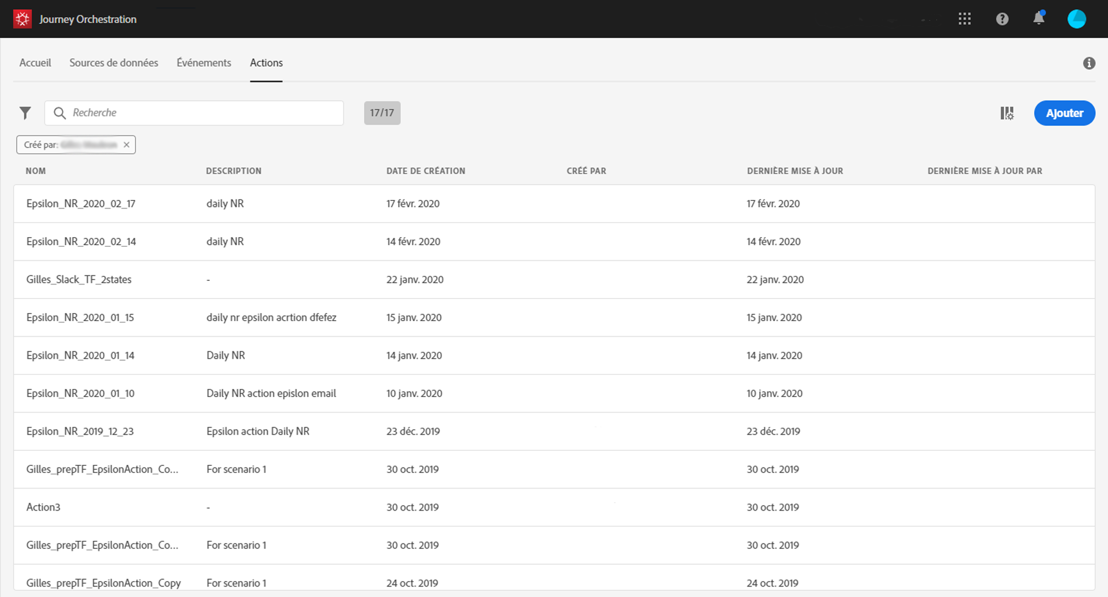This screenshot has height=597, width=1108.
Task: Open the app switcher grid
Action: point(964,19)
